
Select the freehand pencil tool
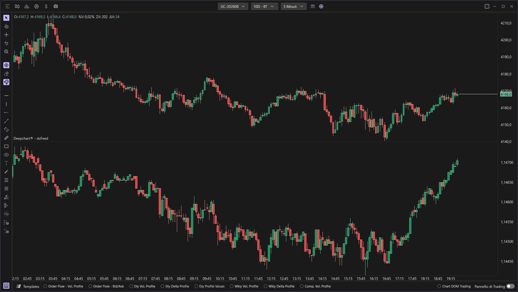click(x=6, y=172)
